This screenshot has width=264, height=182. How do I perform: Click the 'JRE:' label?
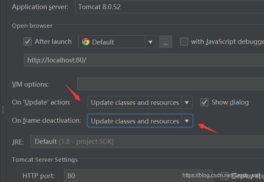tap(18, 142)
